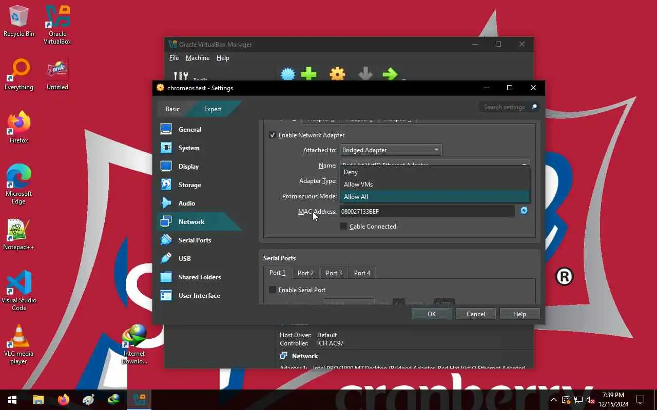Click the Untitled Sprite image desktop icon
Screen dimensions: 657x410
pyautogui.click(x=57, y=74)
